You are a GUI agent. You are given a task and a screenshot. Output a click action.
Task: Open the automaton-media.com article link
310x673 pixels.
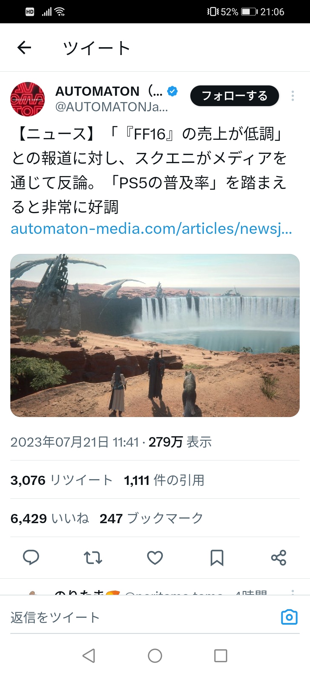[x=151, y=229]
